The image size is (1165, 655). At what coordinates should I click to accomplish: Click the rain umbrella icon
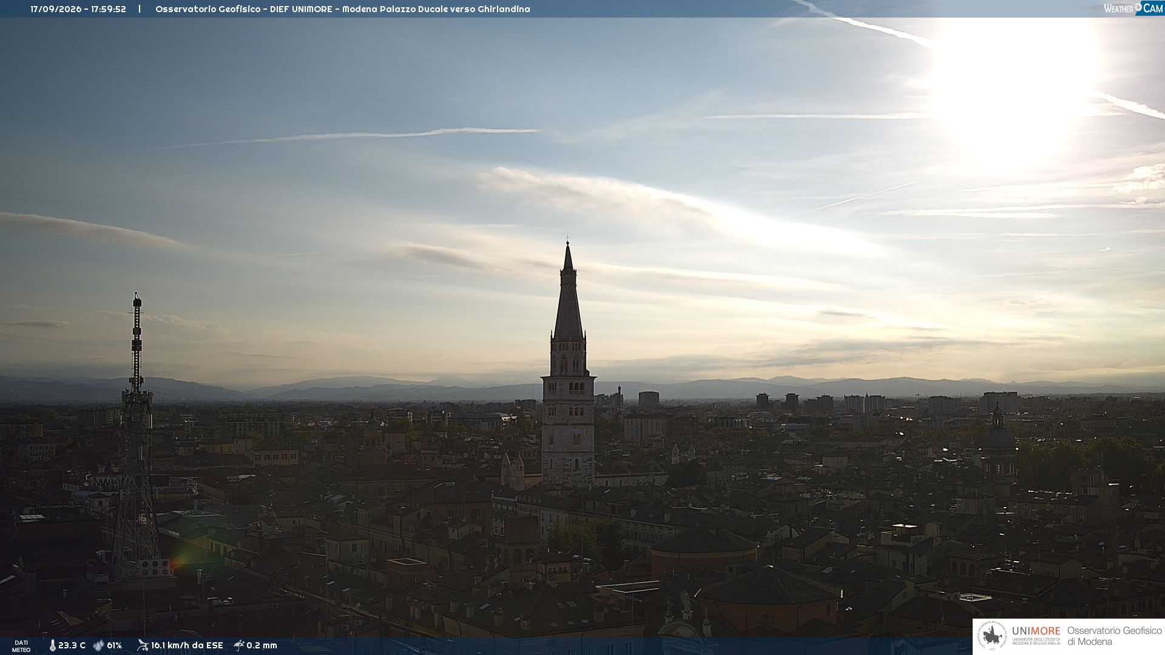239,645
